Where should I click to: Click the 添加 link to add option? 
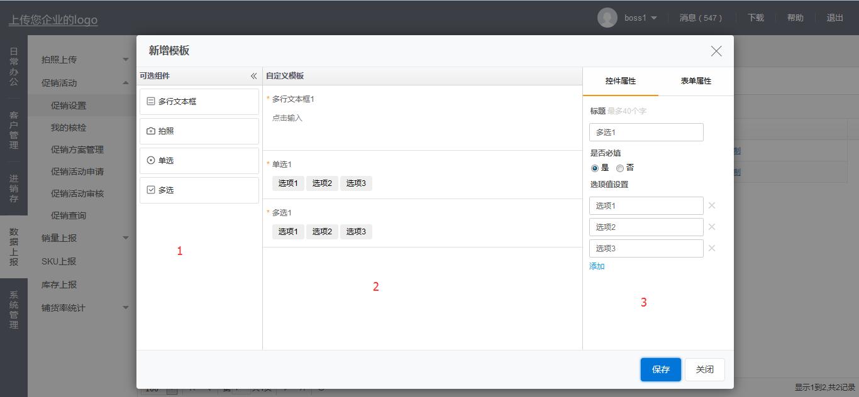597,266
